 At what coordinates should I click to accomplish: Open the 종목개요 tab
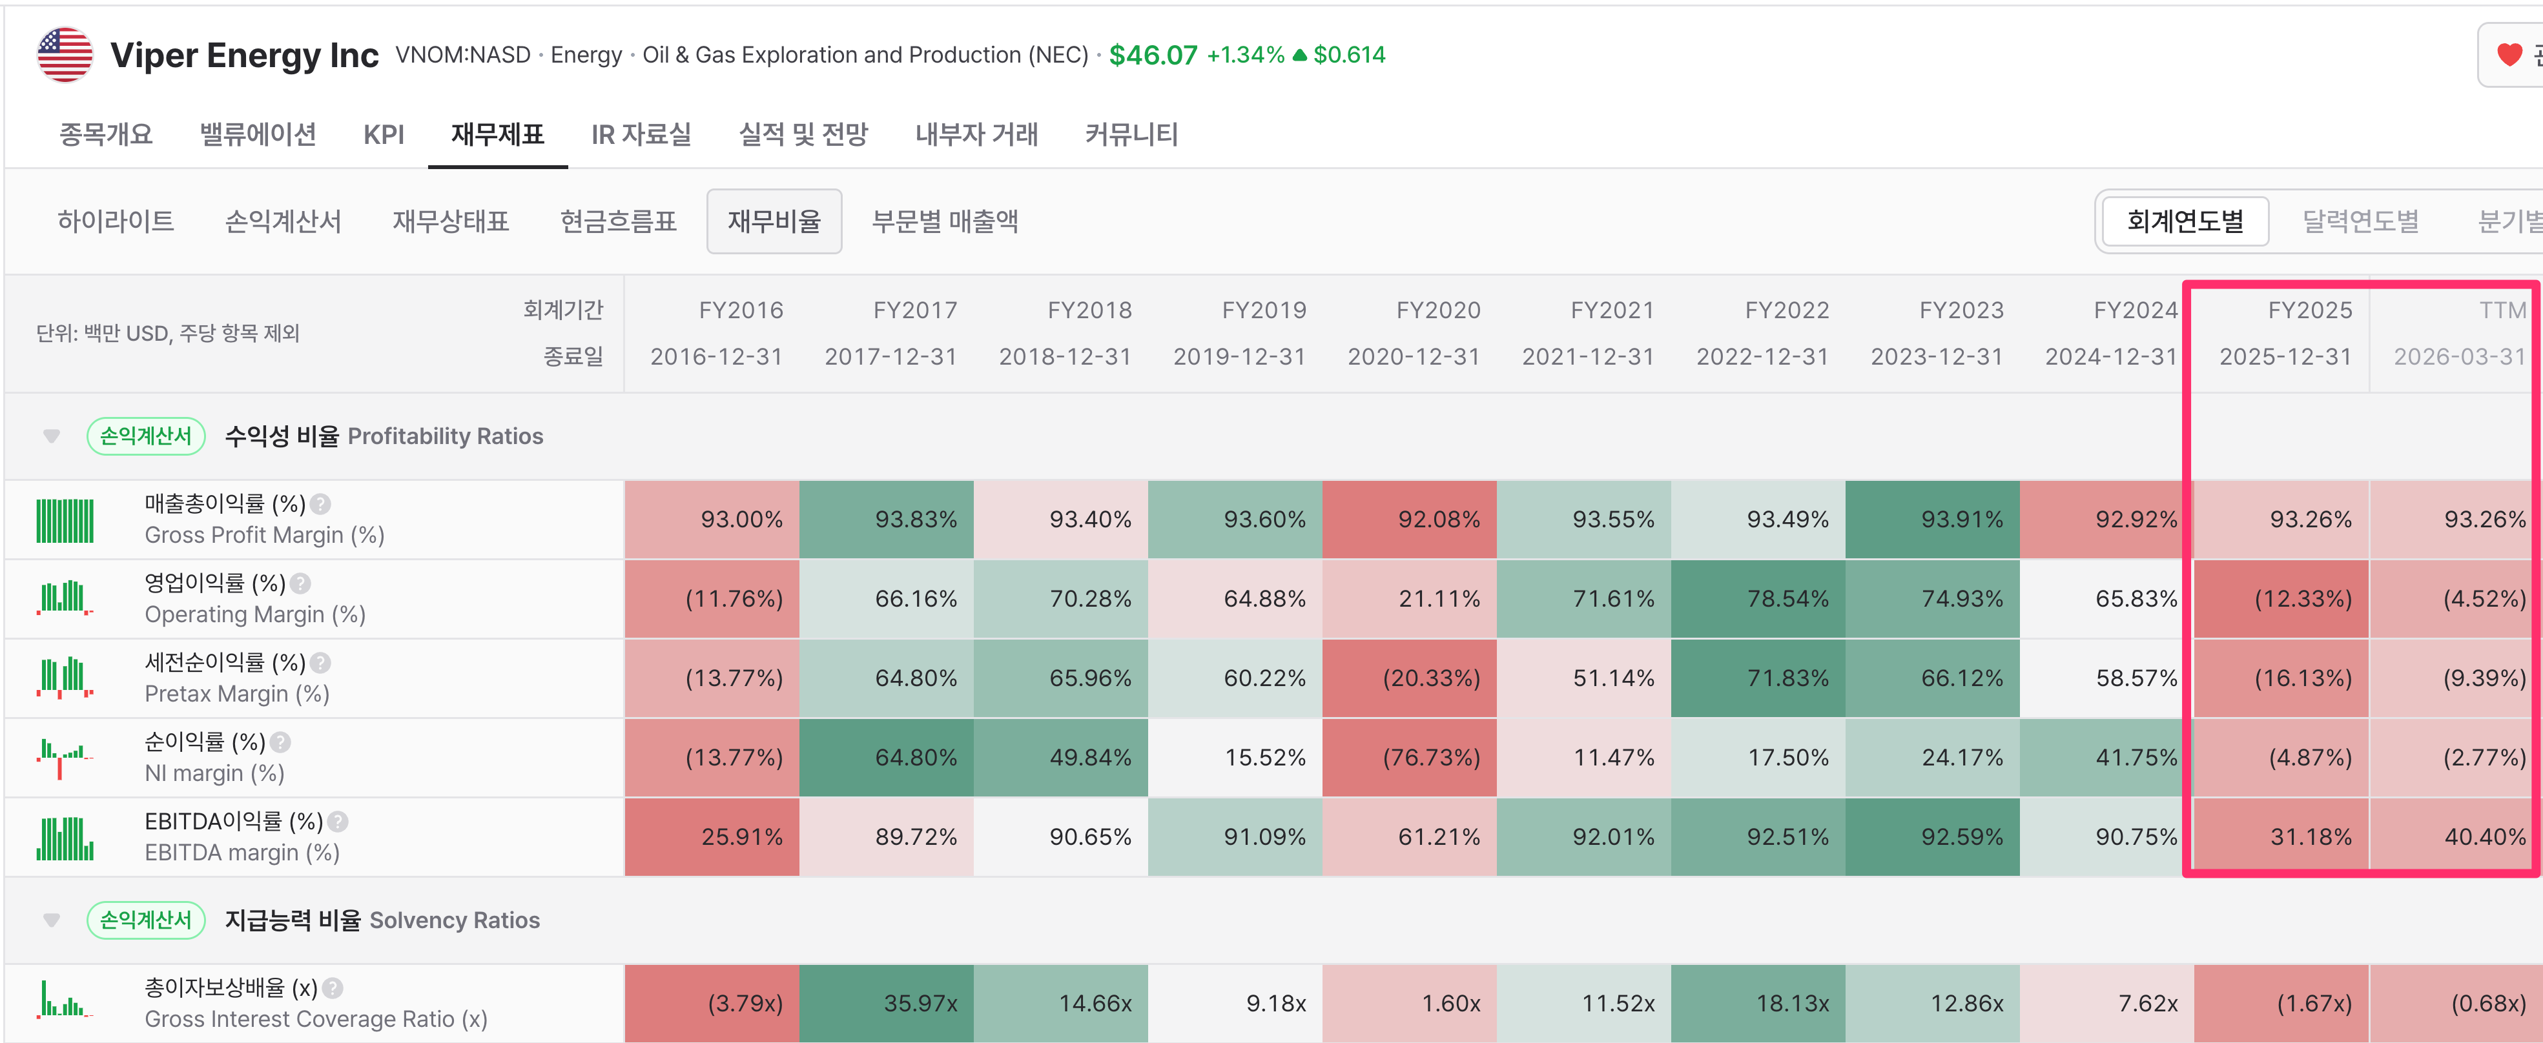tap(106, 134)
